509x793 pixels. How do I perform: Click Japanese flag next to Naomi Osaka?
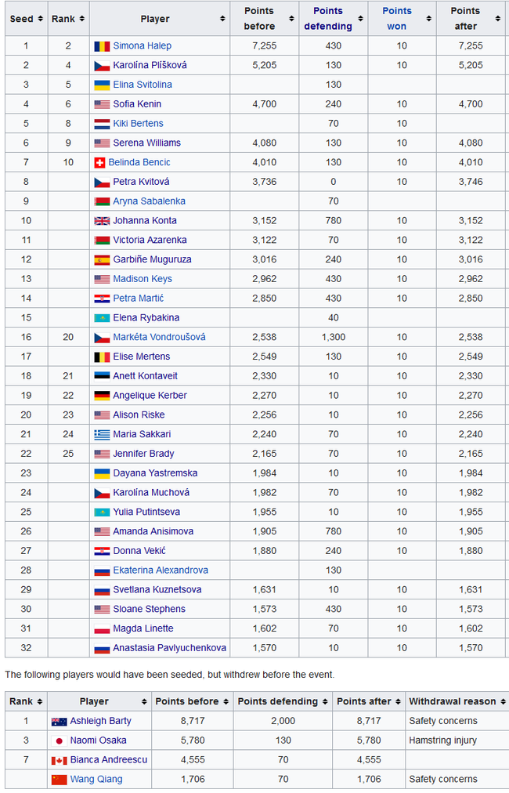coord(60,741)
